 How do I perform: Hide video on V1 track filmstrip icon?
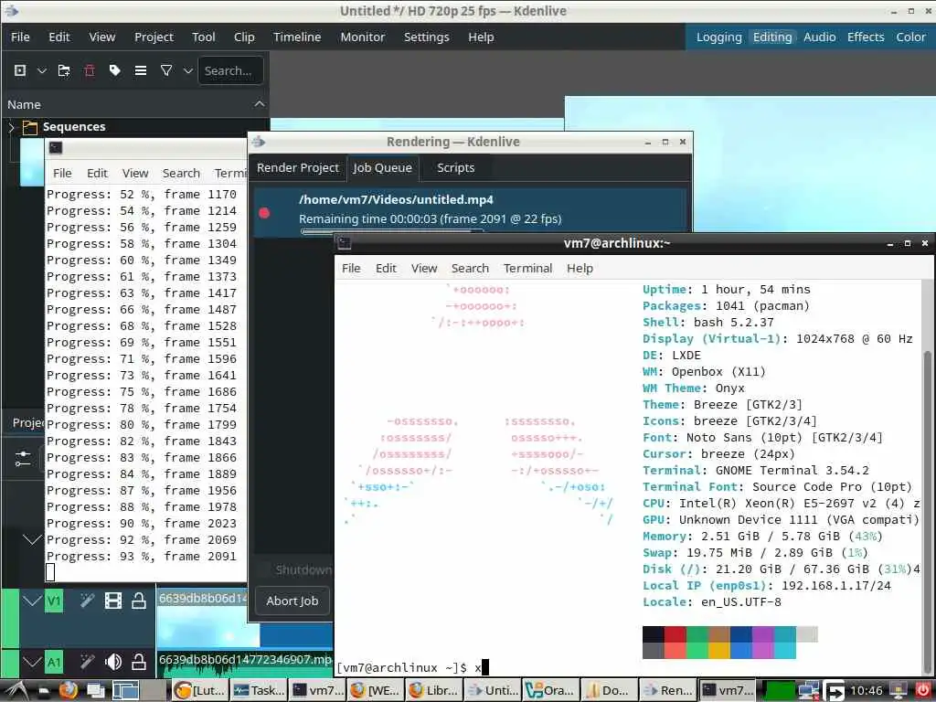pyautogui.click(x=112, y=600)
